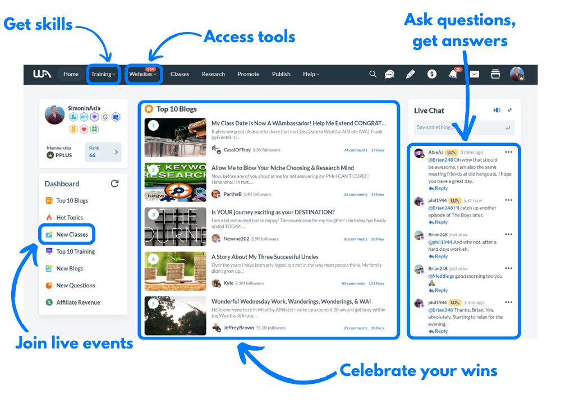Click the Google badge on SimoninAsia profile

[x=105, y=117]
